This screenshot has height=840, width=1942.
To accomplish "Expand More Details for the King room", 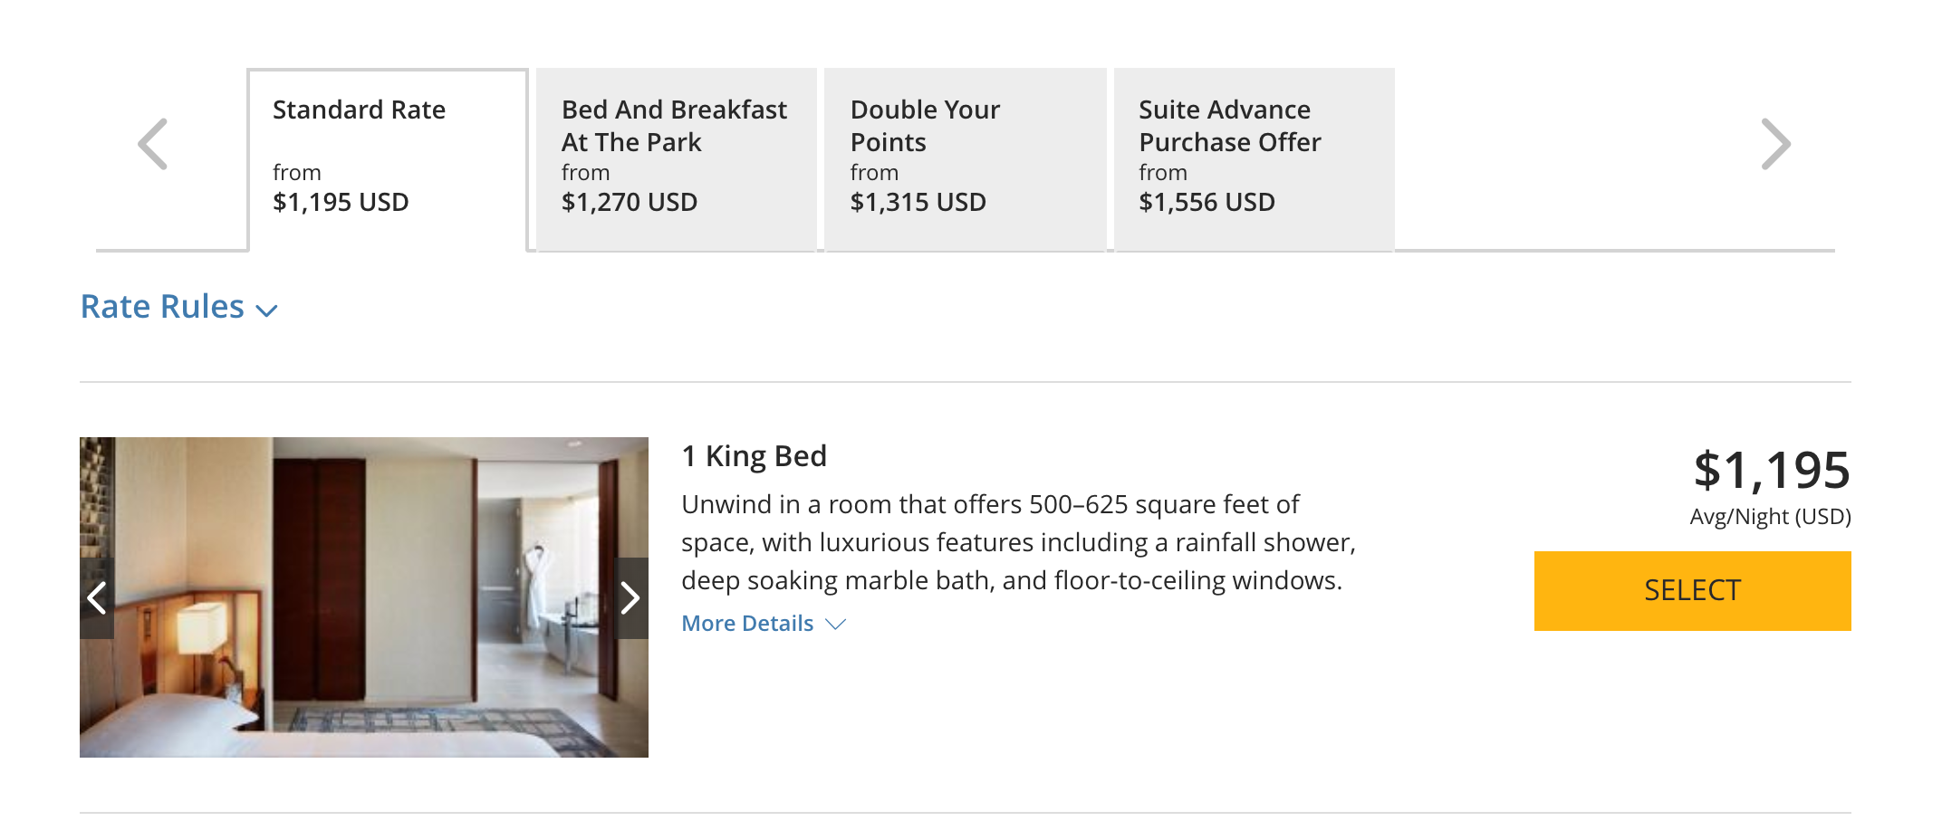I will [747, 624].
